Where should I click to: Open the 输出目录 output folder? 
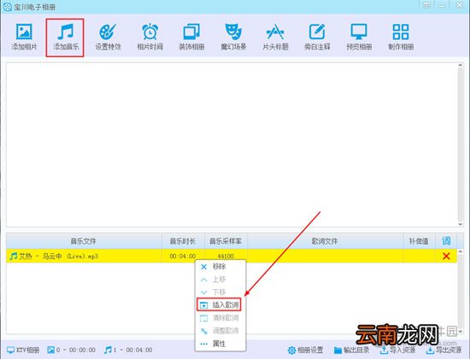click(x=351, y=350)
